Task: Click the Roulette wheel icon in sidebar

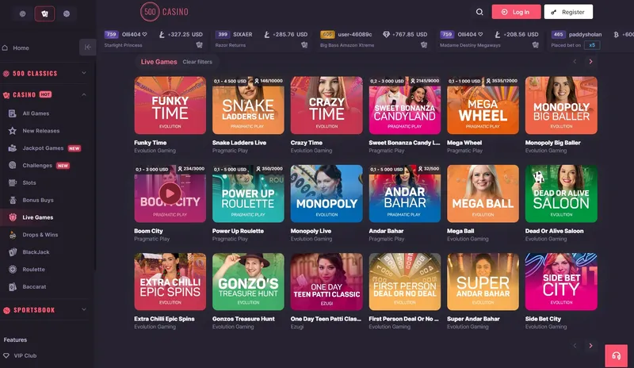Action: tap(13, 269)
